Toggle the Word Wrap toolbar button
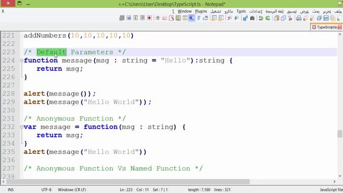 (x=205, y=18)
